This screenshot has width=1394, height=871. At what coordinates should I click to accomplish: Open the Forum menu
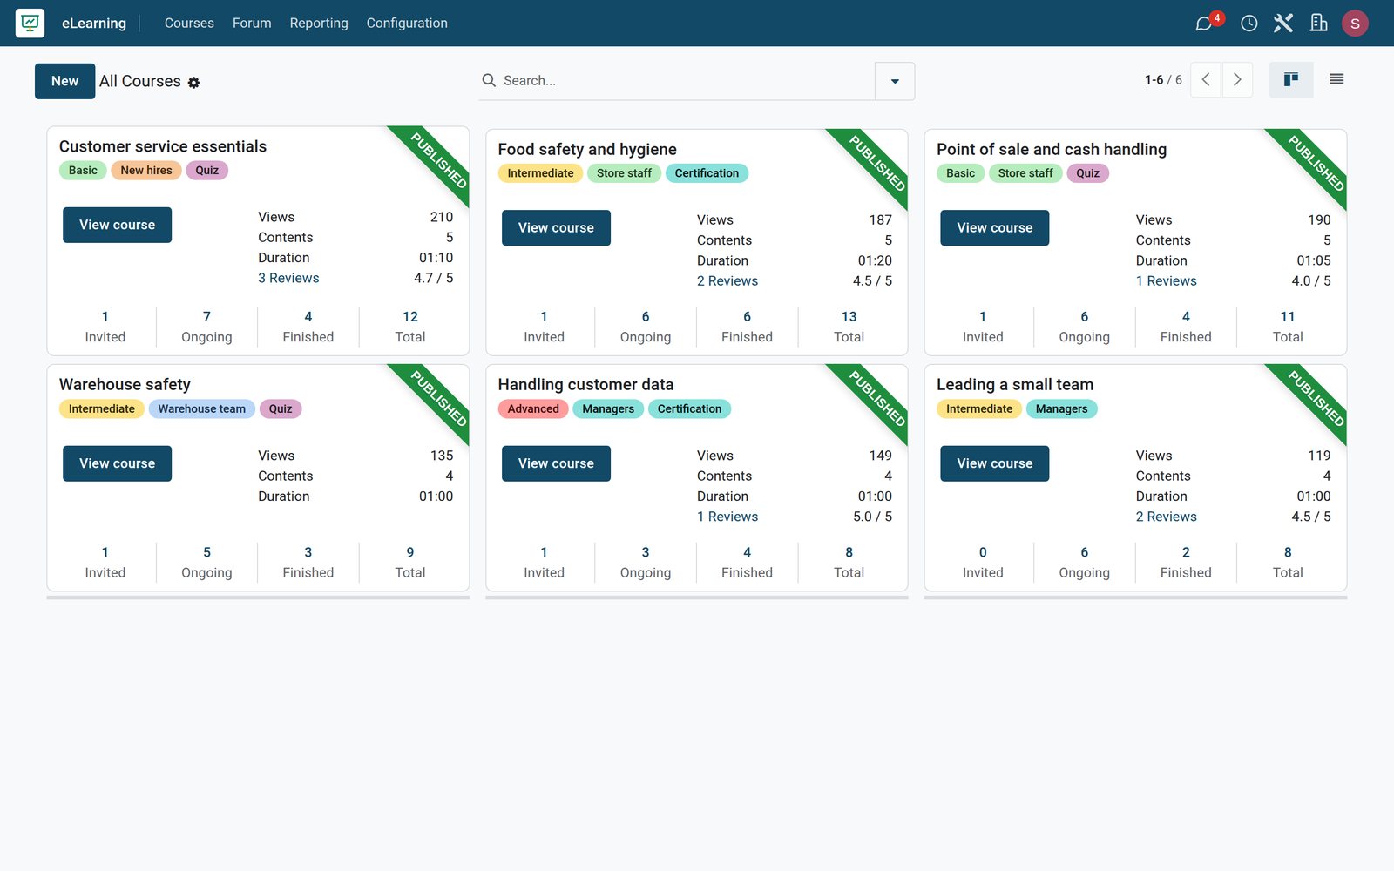coord(252,24)
